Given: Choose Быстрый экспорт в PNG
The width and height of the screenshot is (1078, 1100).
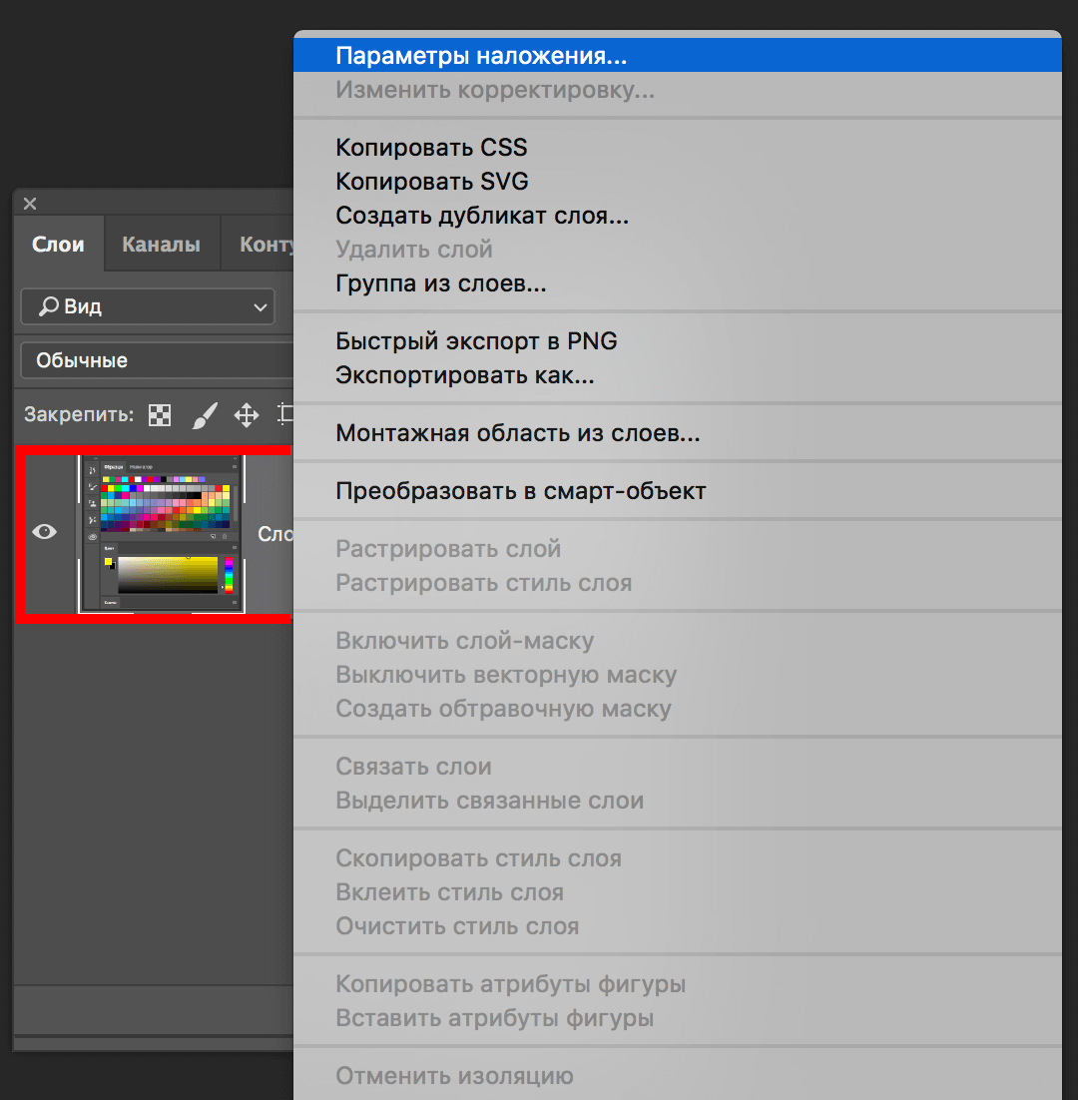Looking at the screenshot, I should [x=476, y=340].
